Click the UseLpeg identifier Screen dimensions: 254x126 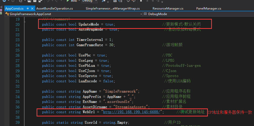(x=86, y=60)
